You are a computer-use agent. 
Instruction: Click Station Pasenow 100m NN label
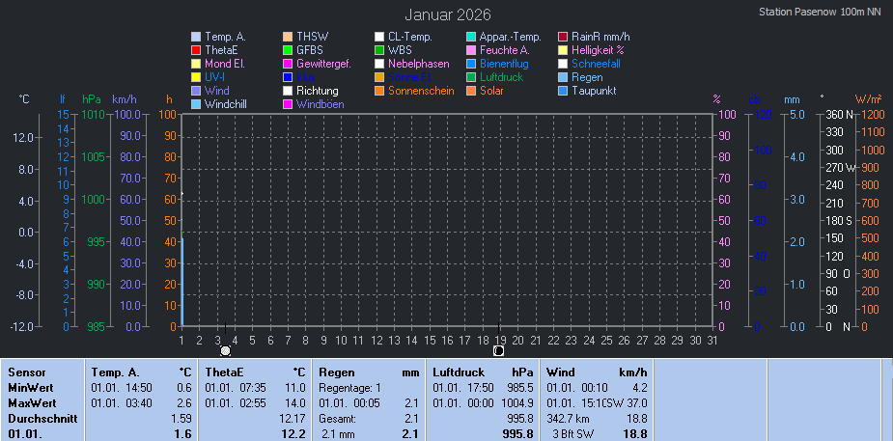coord(820,13)
